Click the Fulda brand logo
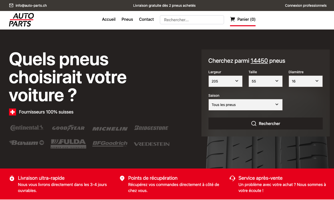This screenshot has width=334, height=200. tap(68, 144)
